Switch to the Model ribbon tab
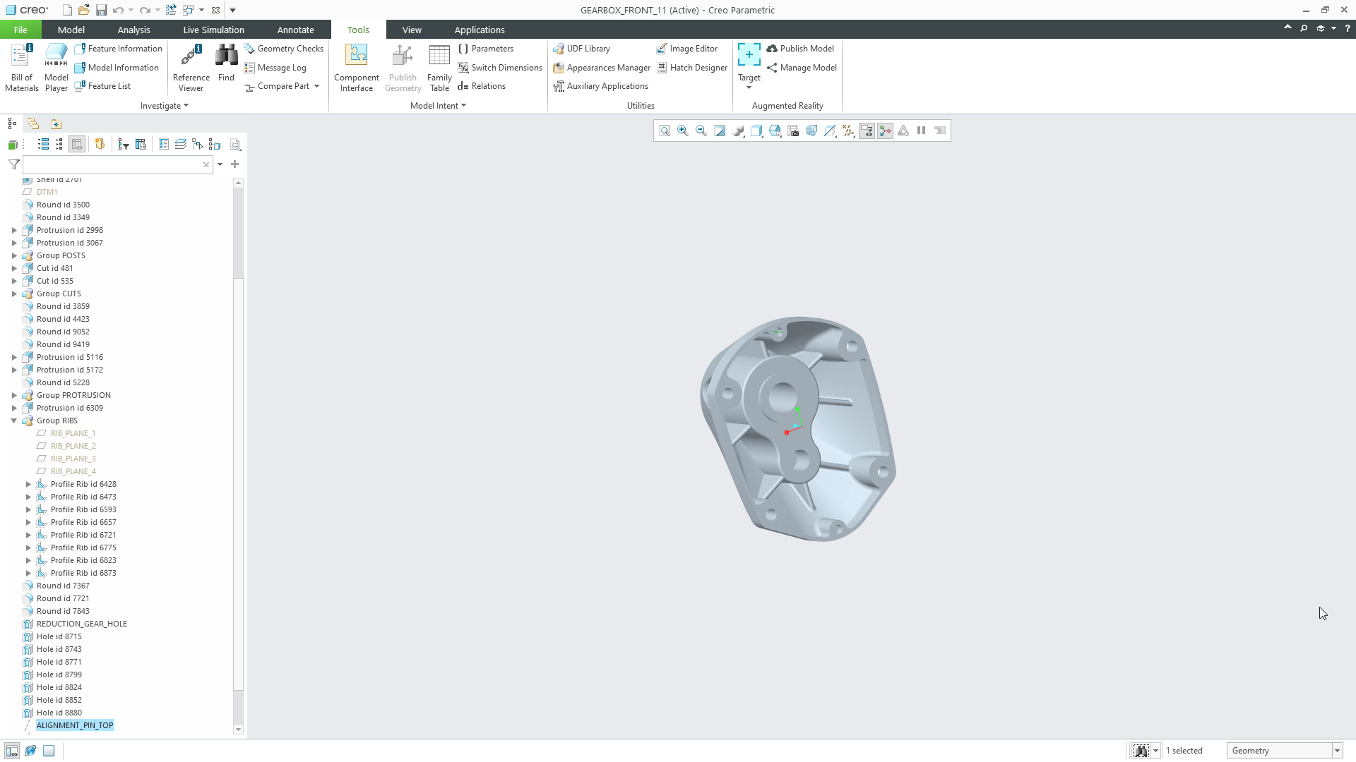Screen dimensions: 1356x762 [x=71, y=30]
